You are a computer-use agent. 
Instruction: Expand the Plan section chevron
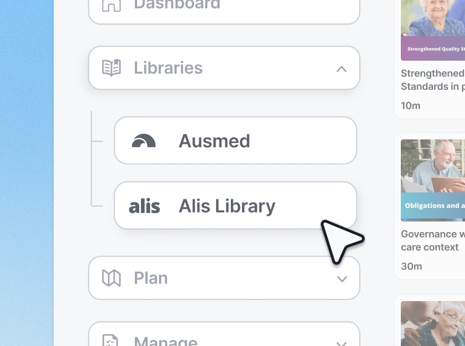pyautogui.click(x=342, y=279)
